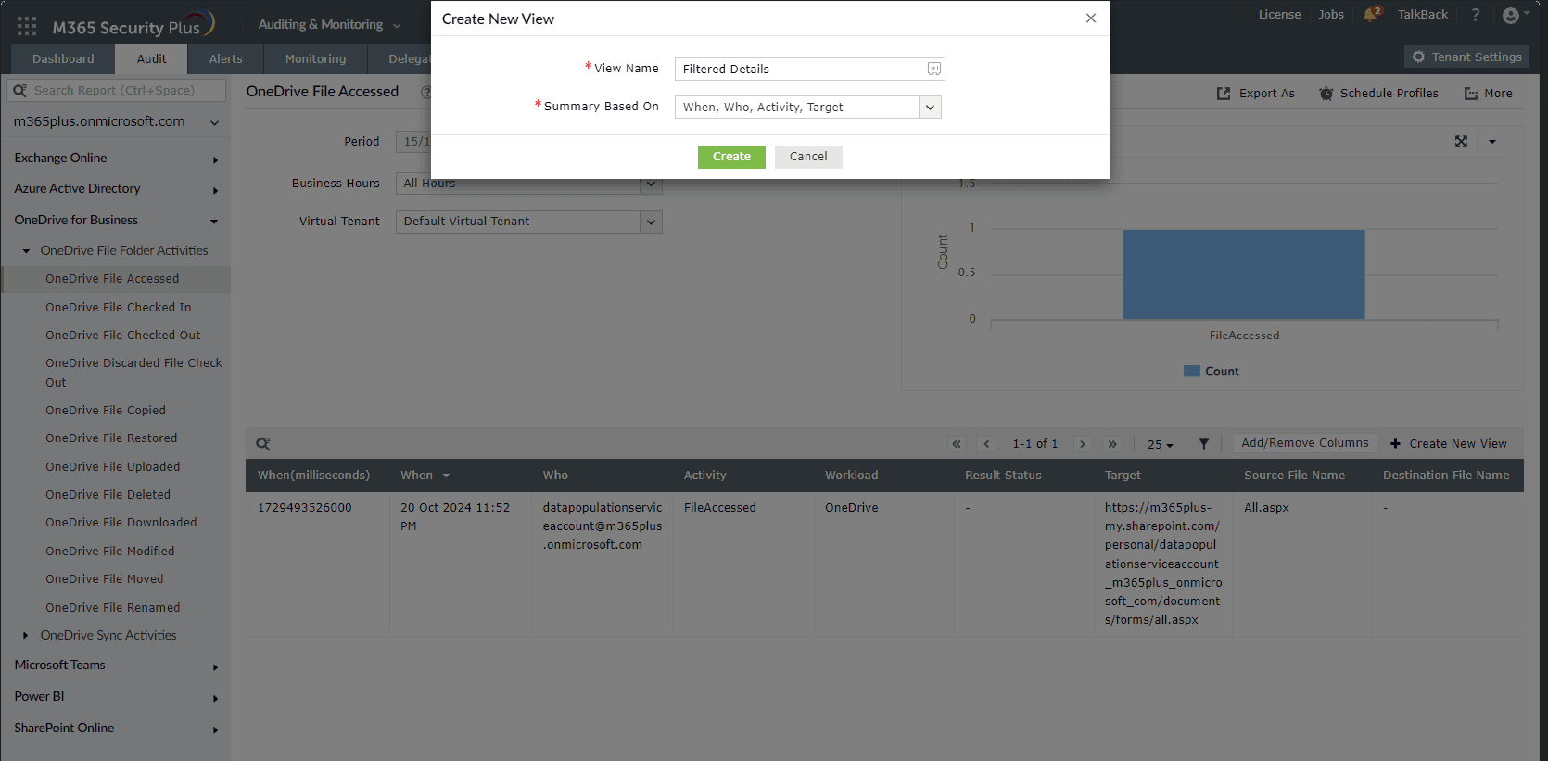The image size is (1548, 761).
Task: Close the Create New View dialog
Action: pyautogui.click(x=1091, y=19)
